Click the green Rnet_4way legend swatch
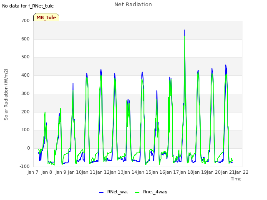267x200 pixels. click(137, 192)
